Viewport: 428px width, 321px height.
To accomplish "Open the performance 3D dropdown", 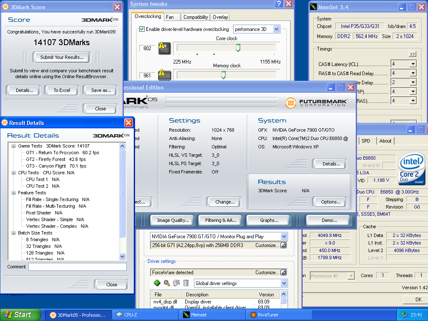I will (277, 29).
